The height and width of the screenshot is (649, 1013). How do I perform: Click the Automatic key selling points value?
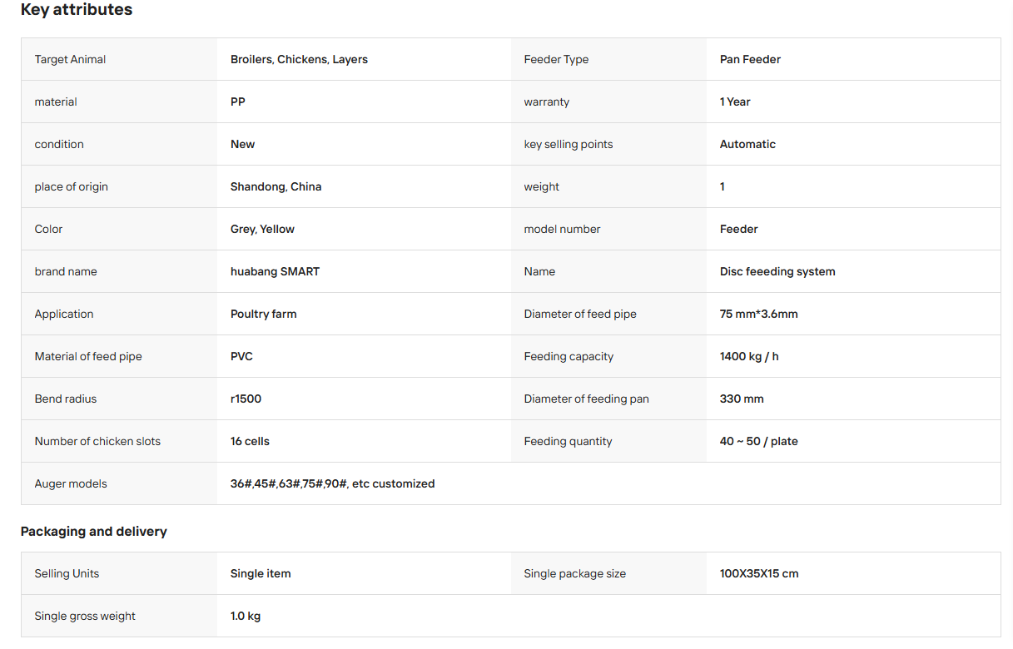coord(747,144)
